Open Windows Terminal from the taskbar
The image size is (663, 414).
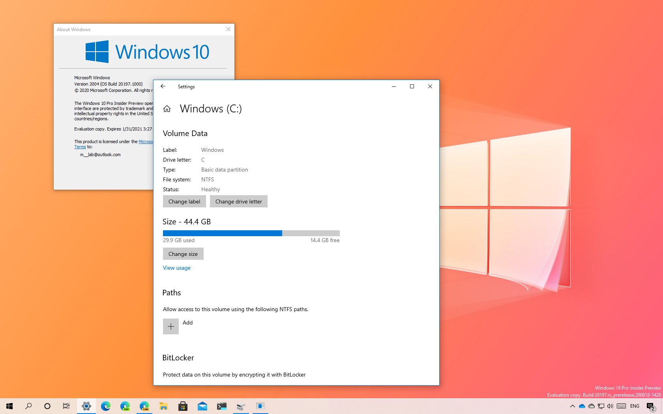(222, 406)
